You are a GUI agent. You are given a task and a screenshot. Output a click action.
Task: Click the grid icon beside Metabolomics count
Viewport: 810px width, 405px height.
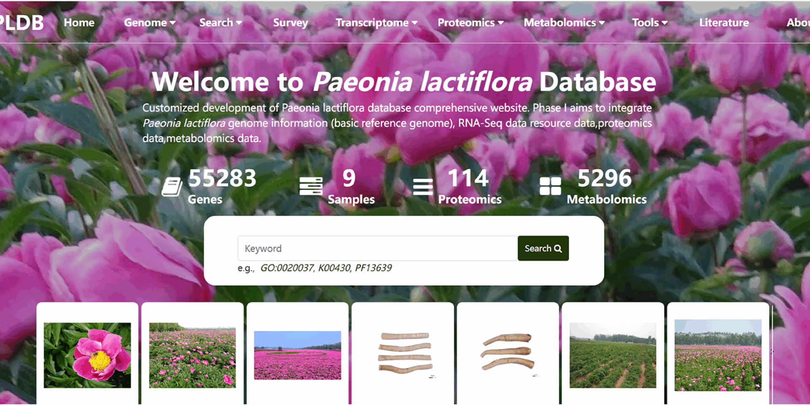pyautogui.click(x=550, y=186)
